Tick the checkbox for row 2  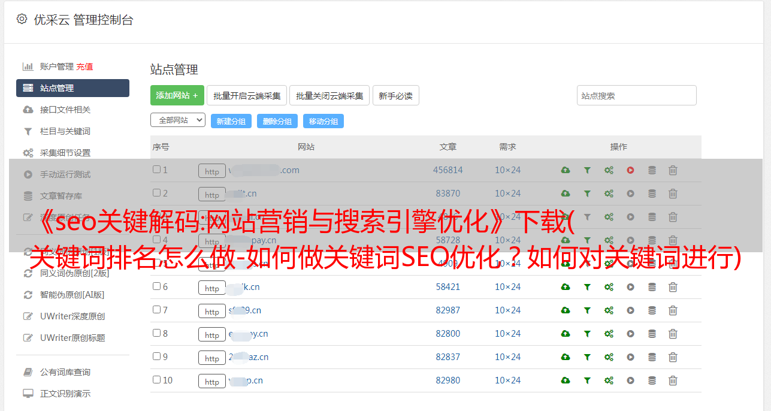(156, 193)
